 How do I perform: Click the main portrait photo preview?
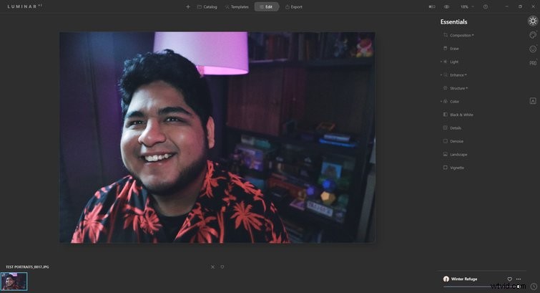click(217, 138)
